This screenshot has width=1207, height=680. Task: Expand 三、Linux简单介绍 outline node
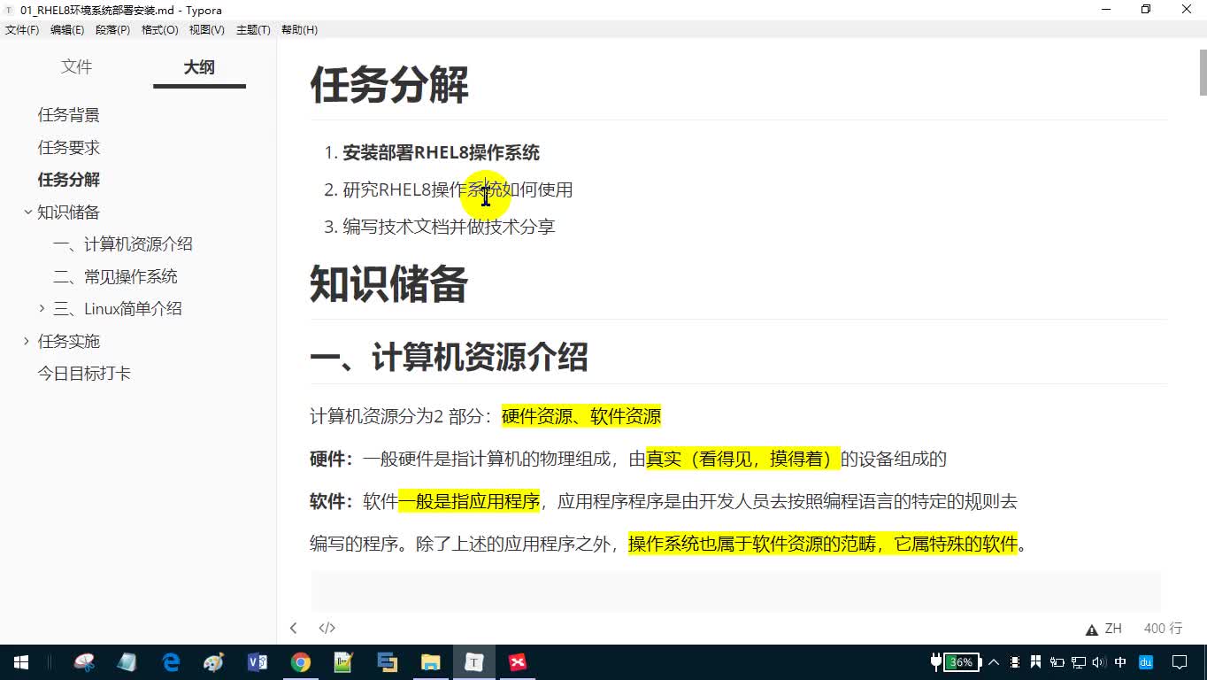[x=42, y=309]
